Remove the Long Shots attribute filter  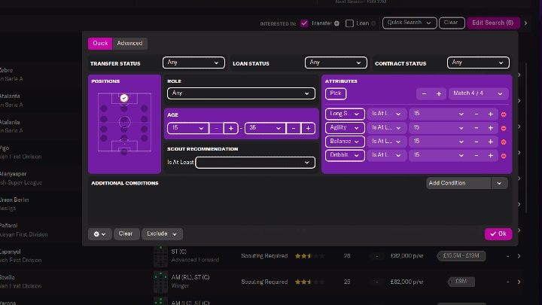coord(504,114)
